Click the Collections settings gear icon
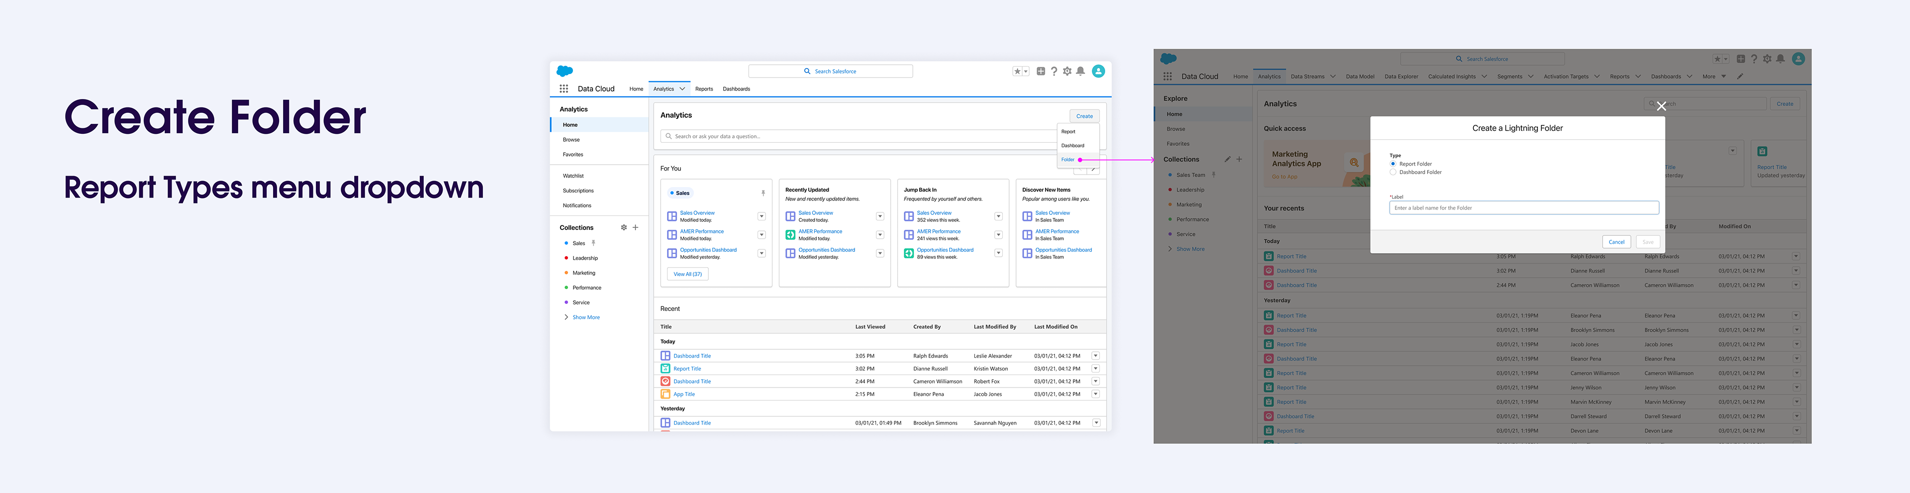 point(624,227)
